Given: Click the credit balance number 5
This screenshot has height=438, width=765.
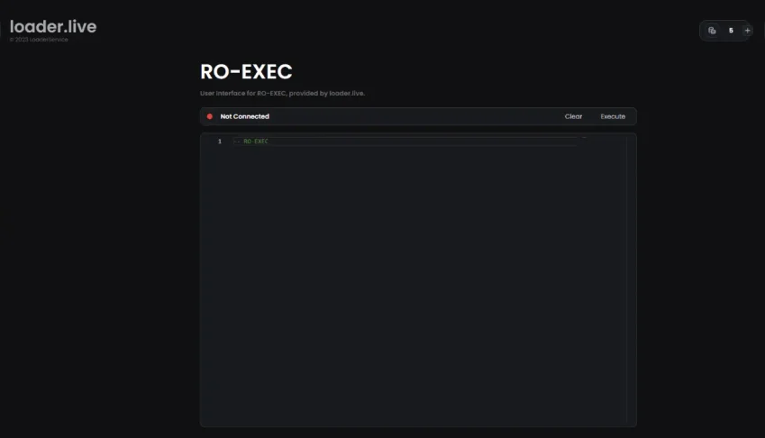Looking at the screenshot, I should tap(731, 31).
